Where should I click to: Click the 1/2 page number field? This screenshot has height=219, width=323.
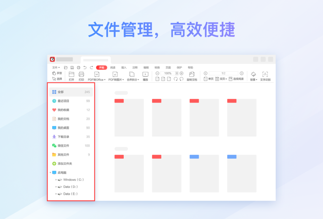pos(224,73)
